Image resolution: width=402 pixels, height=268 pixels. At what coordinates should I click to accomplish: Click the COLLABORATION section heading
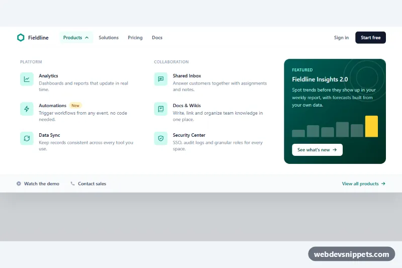click(171, 62)
